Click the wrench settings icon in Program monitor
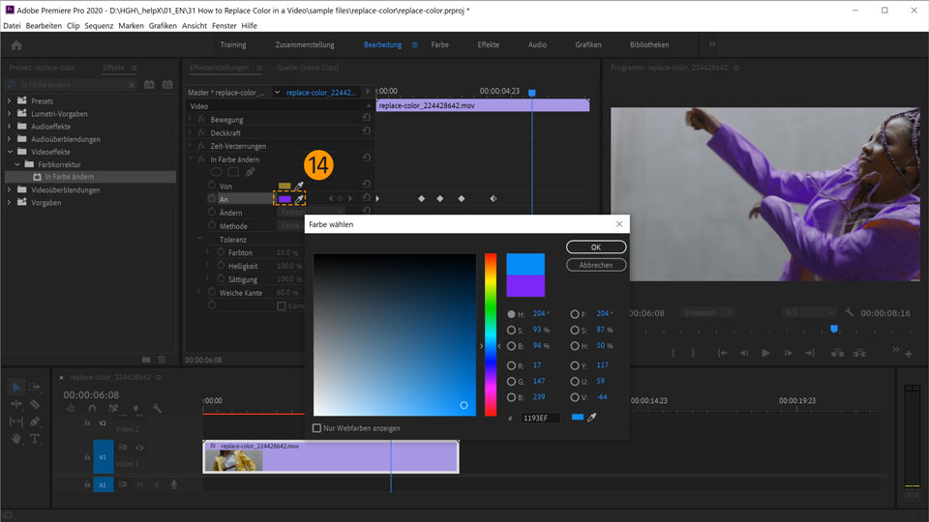 pos(849,312)
